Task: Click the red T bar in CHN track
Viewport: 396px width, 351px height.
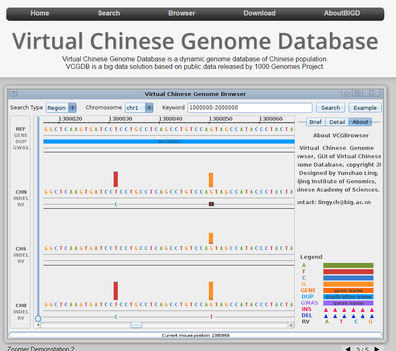Action: (116, 179)
